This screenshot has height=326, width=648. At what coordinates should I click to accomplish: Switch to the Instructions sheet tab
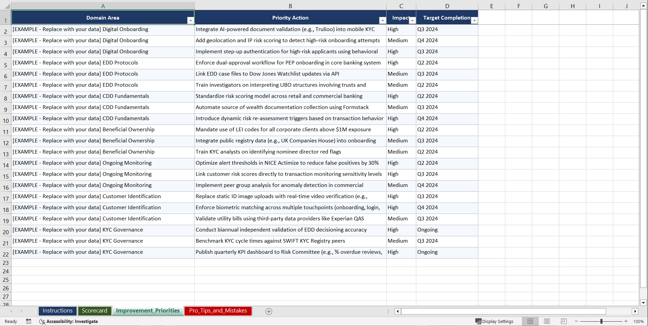(x=57, y=310)
